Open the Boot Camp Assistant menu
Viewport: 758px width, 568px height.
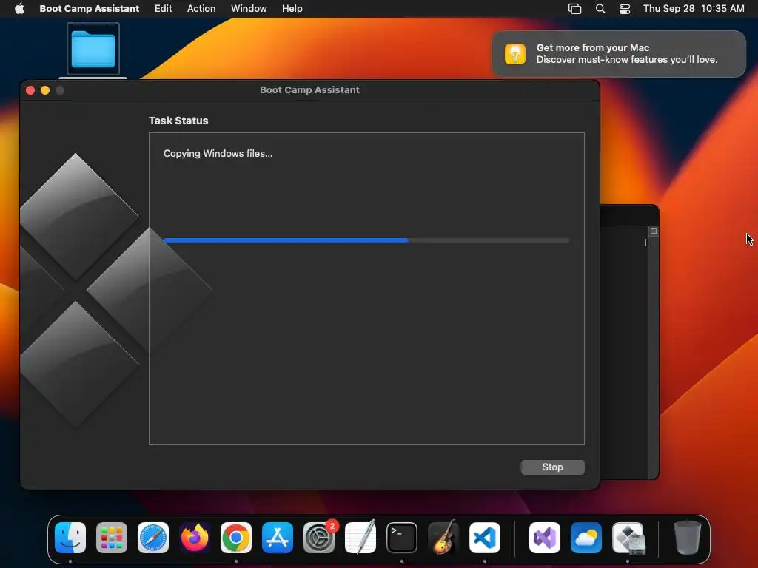pos(89,8)
